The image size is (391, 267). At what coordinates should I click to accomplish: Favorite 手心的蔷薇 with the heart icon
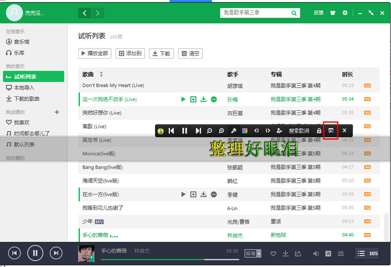click(x=273, y=253)
